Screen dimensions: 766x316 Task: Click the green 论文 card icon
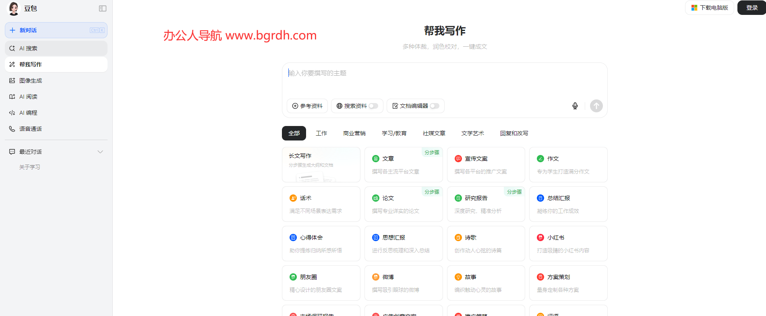tap(376, 198)
